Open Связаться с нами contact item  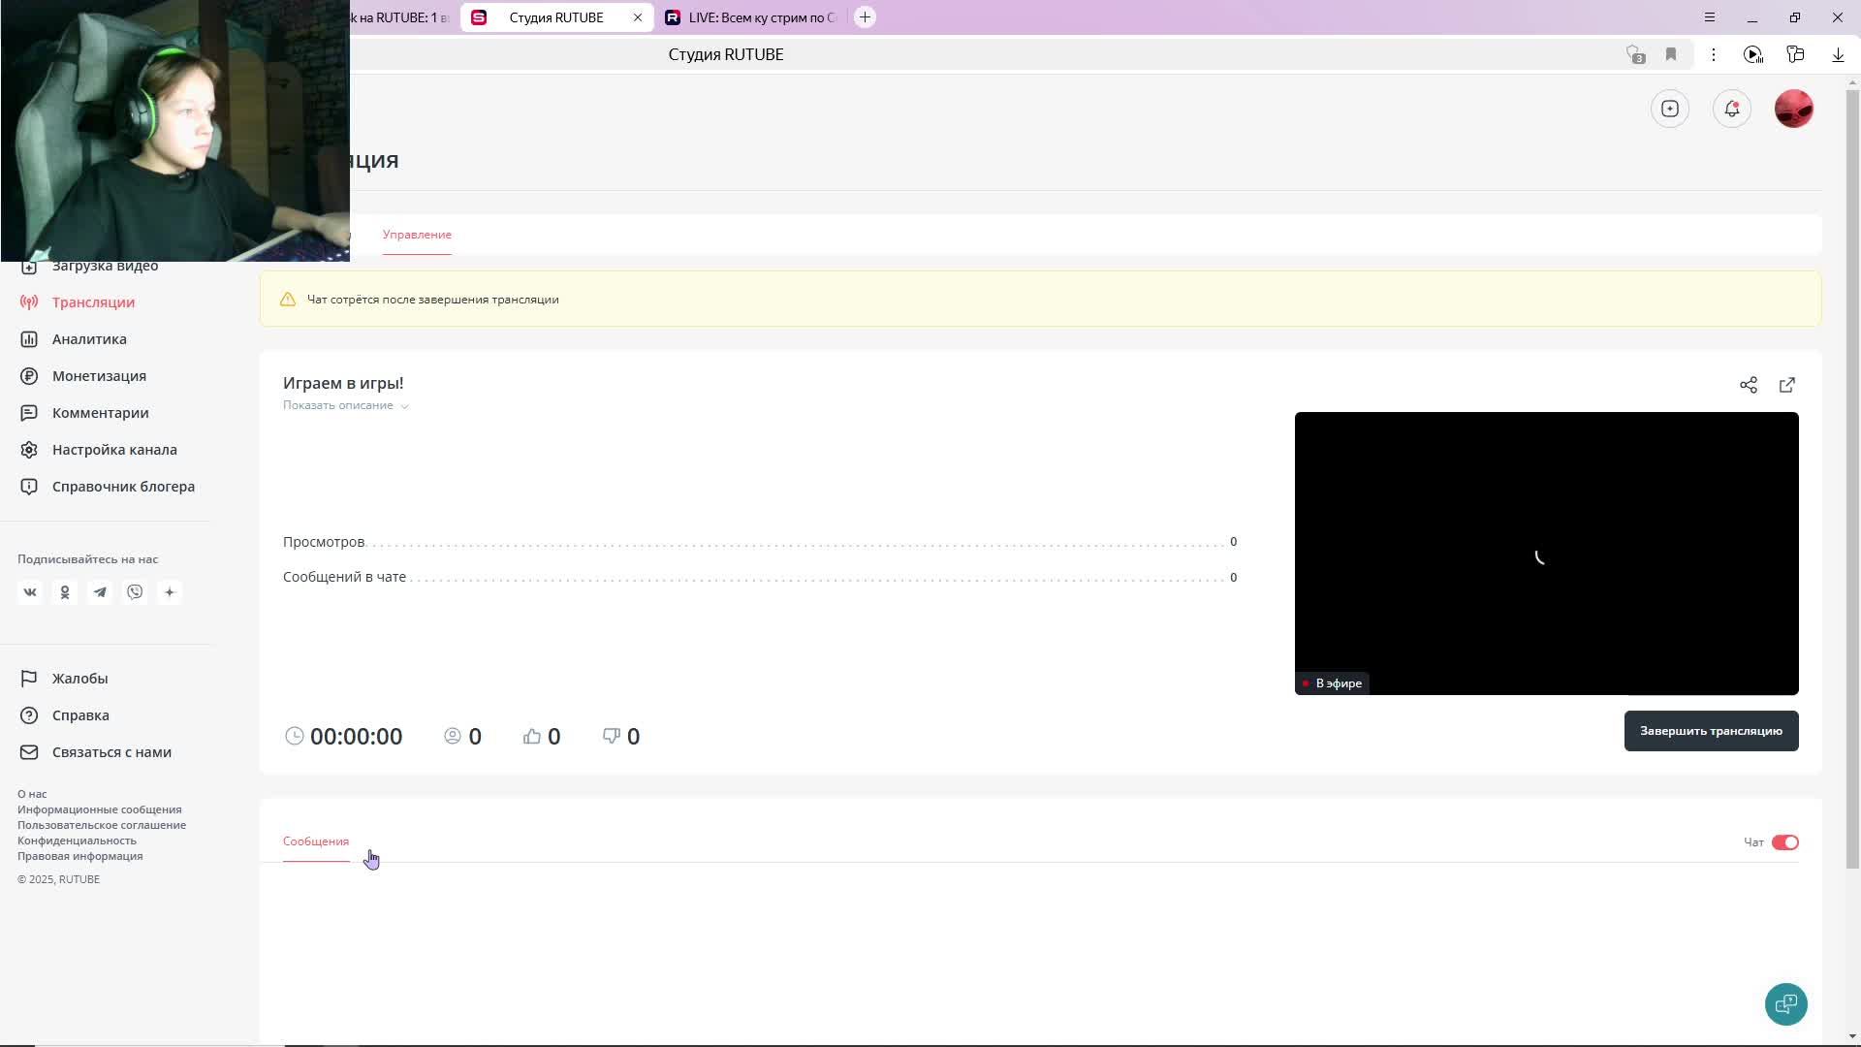pos(95,752)
